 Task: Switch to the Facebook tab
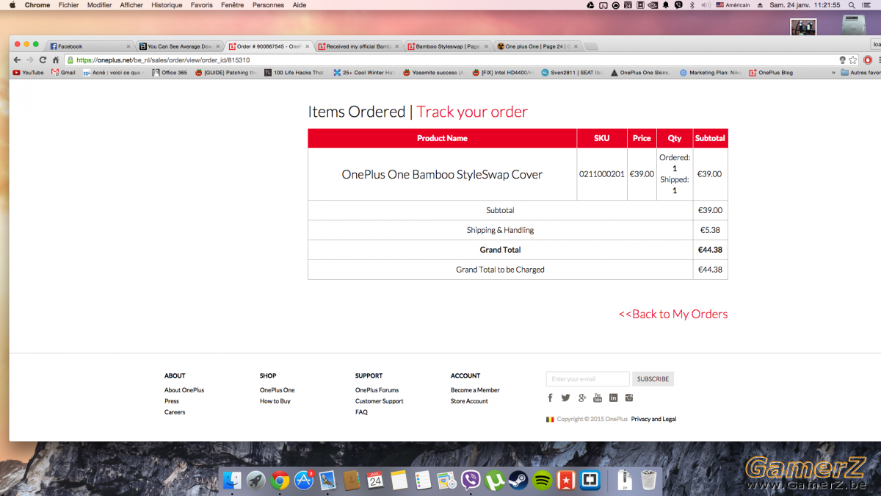click(x=90, y=46)
